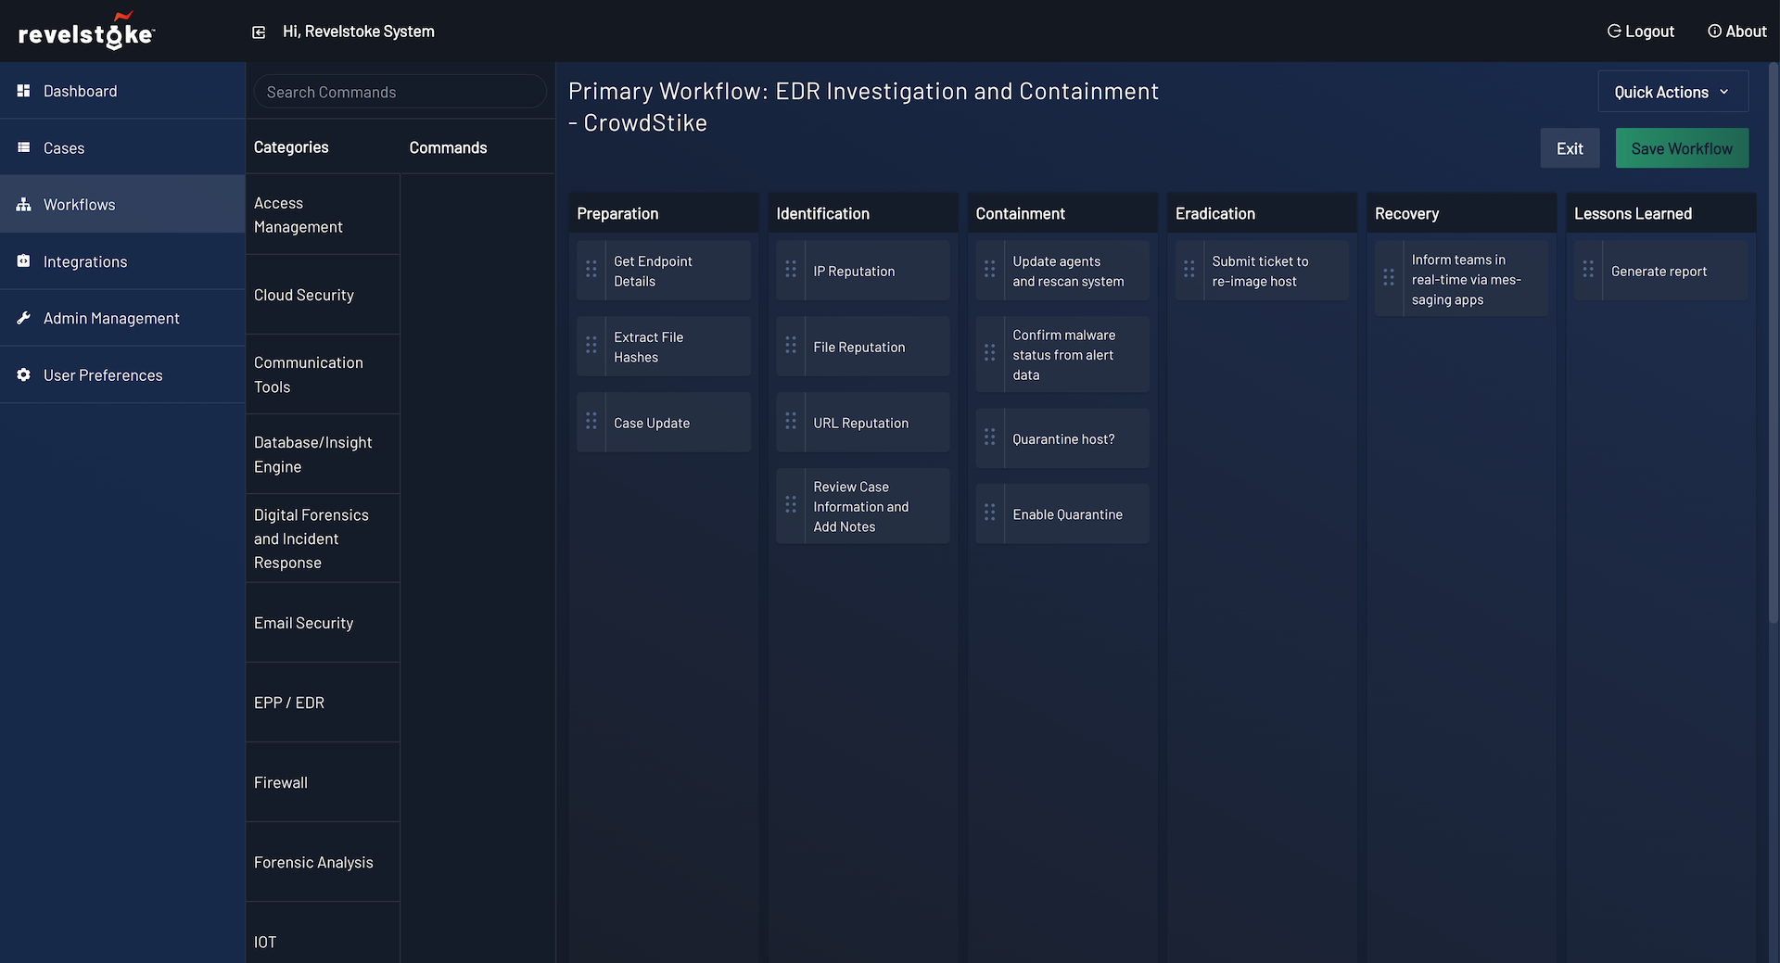Click Logout in the top bar

pyautogui.click(x=1640, y=32)
